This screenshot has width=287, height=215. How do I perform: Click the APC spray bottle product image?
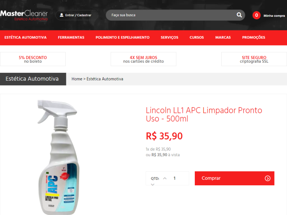[58, 157]
